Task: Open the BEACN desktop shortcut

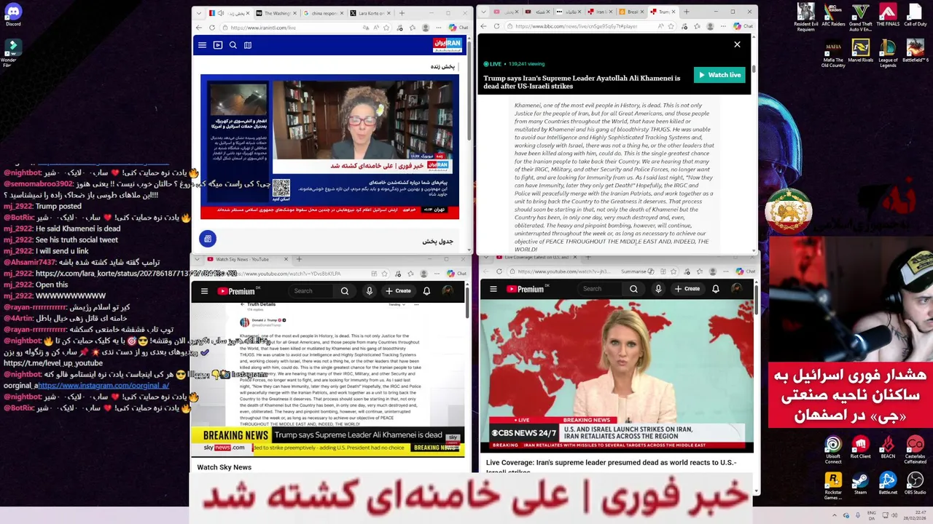Action: (888, 447)
